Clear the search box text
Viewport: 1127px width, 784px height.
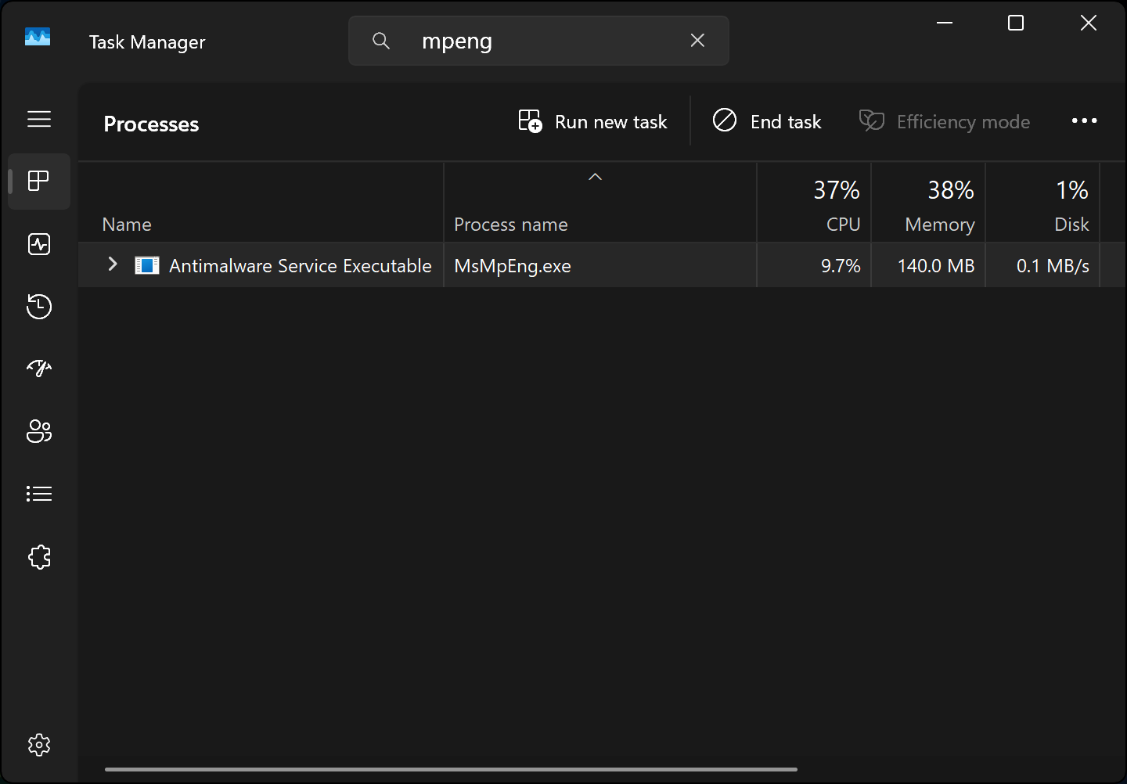pyautogui.click(x=697, y=41)
